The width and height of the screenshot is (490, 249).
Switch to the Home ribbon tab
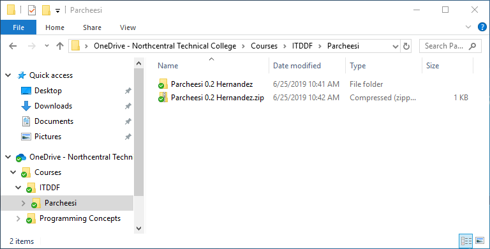click(x=55, y=27)
